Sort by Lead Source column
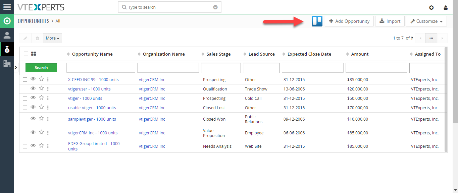This screenshot has height=193, width=458. 259,54
